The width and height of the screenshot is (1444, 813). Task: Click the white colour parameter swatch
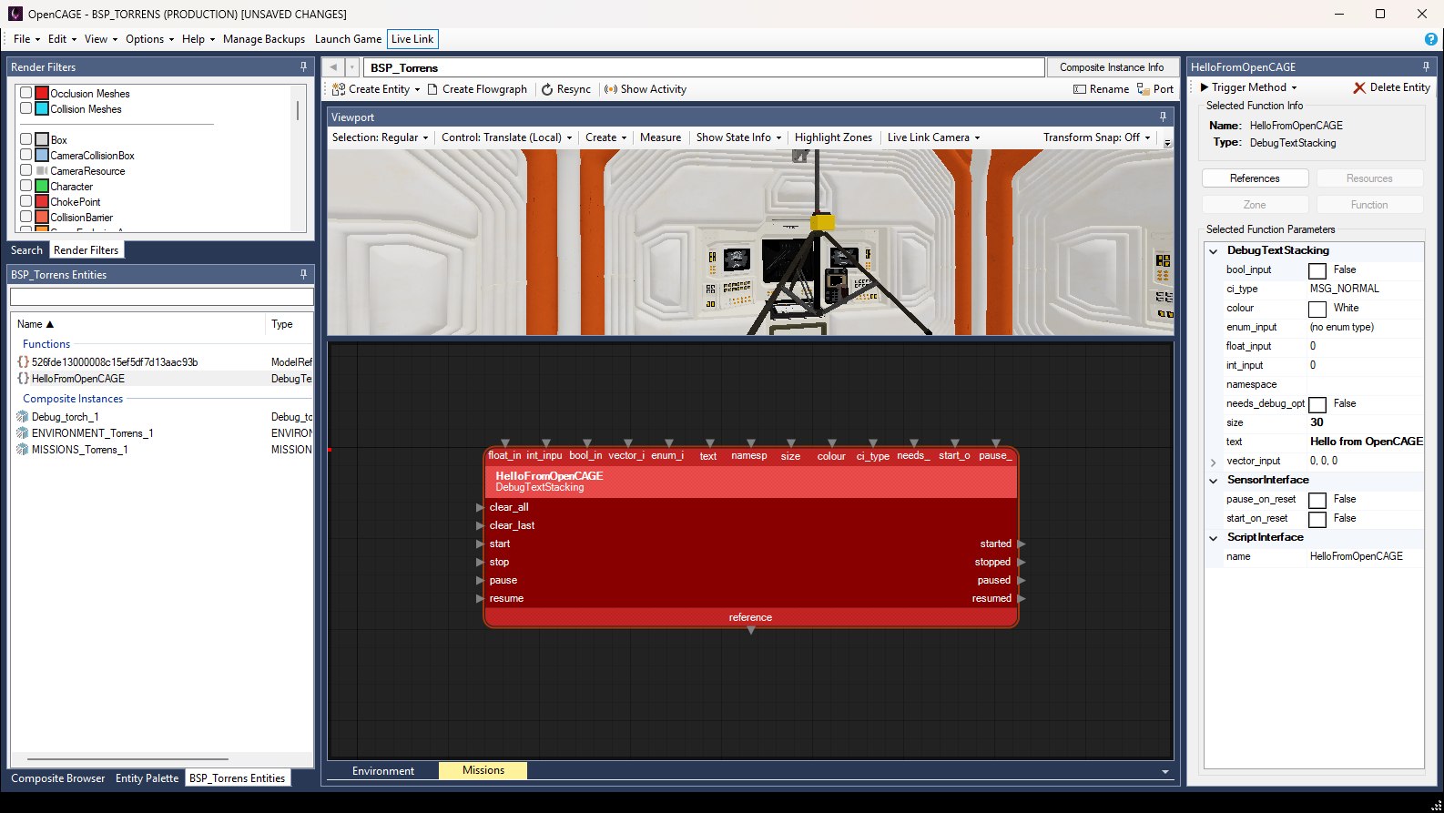point(1317,309)
